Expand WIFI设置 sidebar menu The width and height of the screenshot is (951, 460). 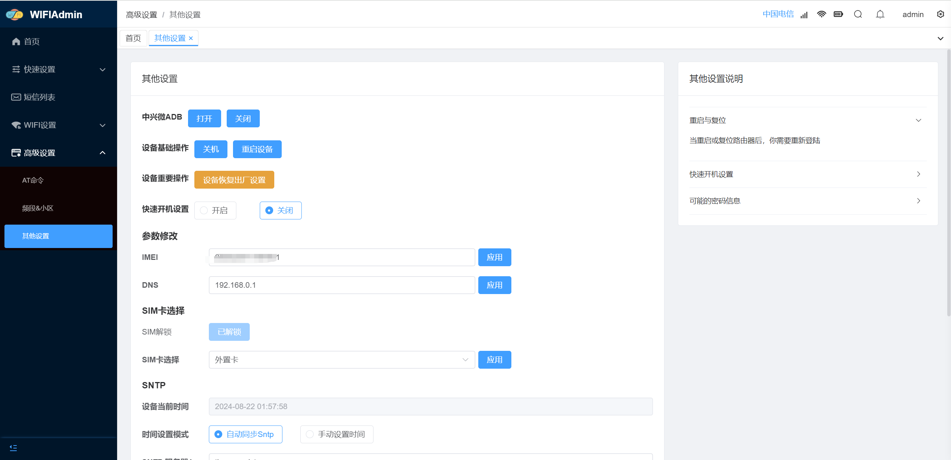click(x=58, y=125)
